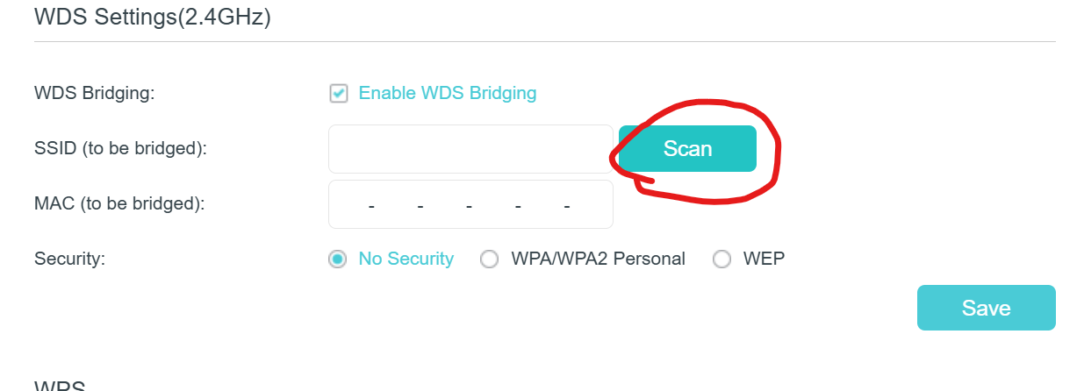
Task: Click the MAC (to be bridged) label
Action: (118, 204)
